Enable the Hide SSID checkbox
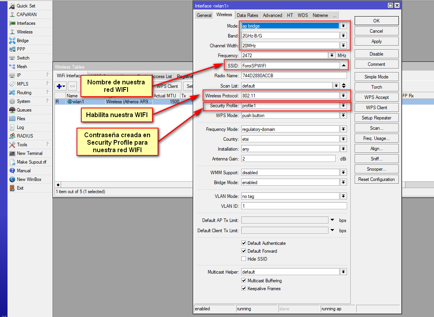 coord(244,259)
